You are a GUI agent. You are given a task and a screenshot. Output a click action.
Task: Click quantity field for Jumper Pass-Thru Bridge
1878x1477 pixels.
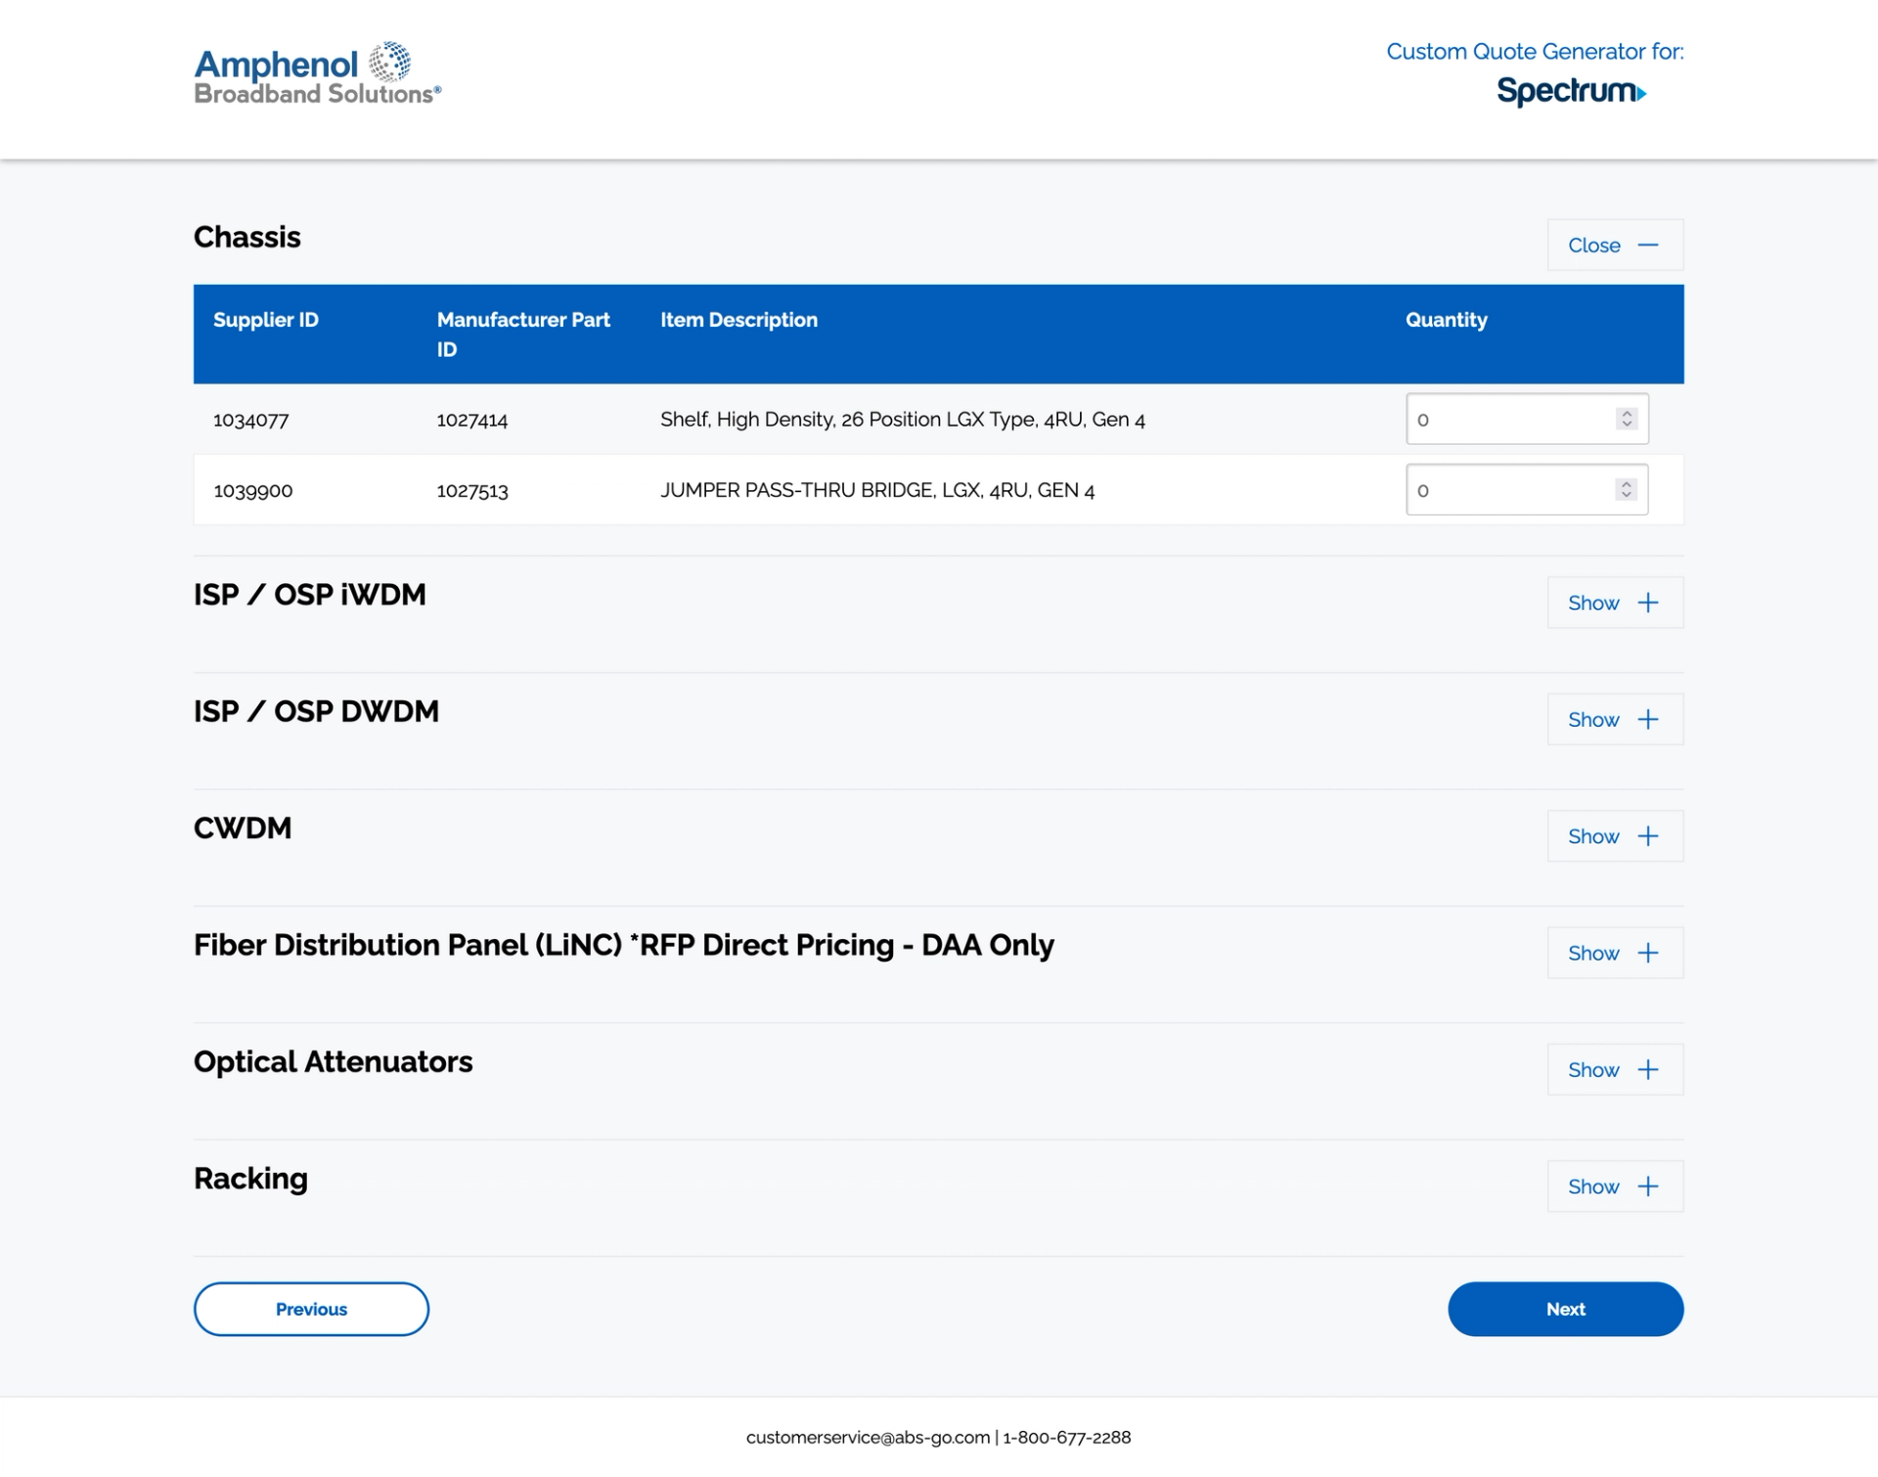point(1506,490)
